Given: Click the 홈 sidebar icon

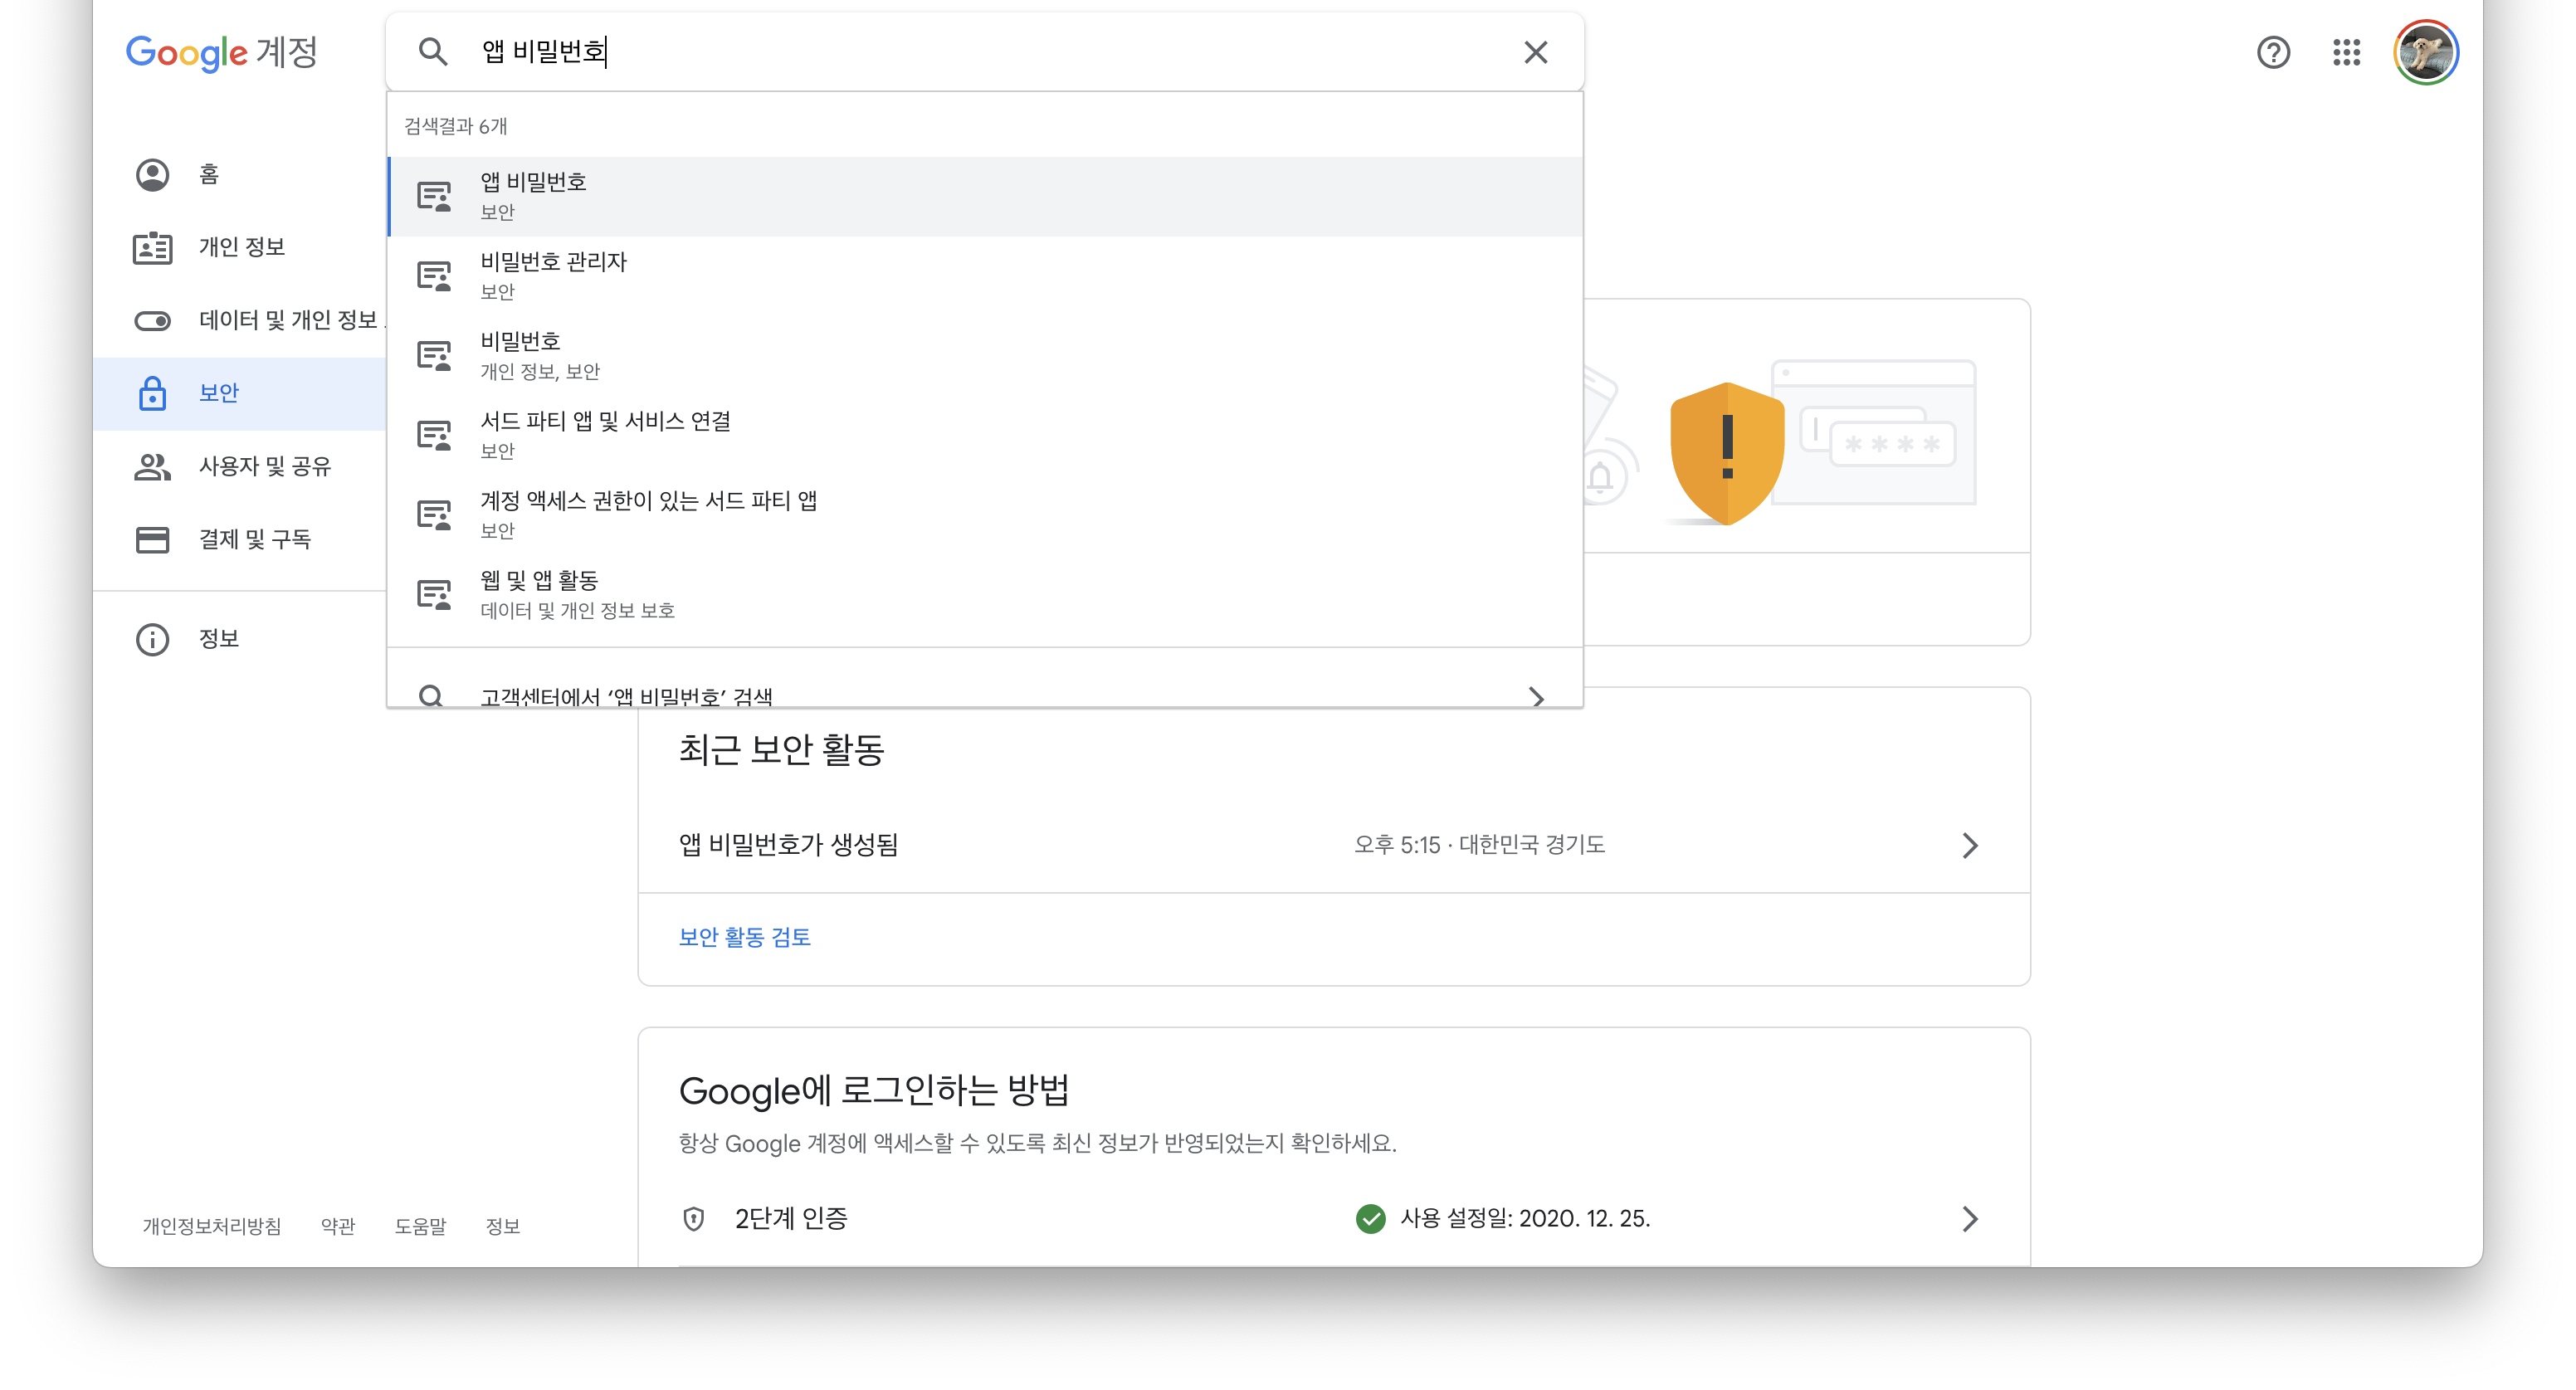Looking at the screenshot, I should (153, 175).
